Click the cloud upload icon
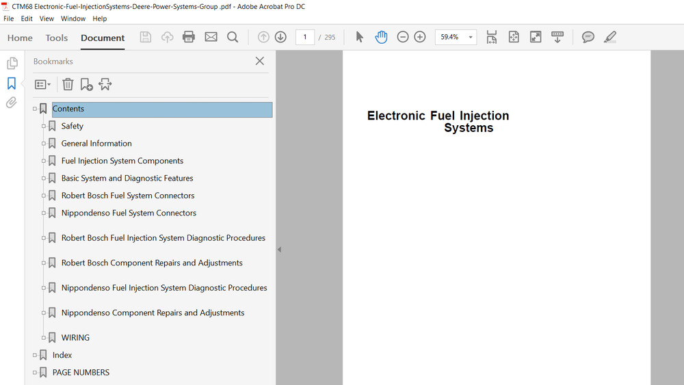Image resolution: width=684 pixels, height=385 pixels. 167,37
